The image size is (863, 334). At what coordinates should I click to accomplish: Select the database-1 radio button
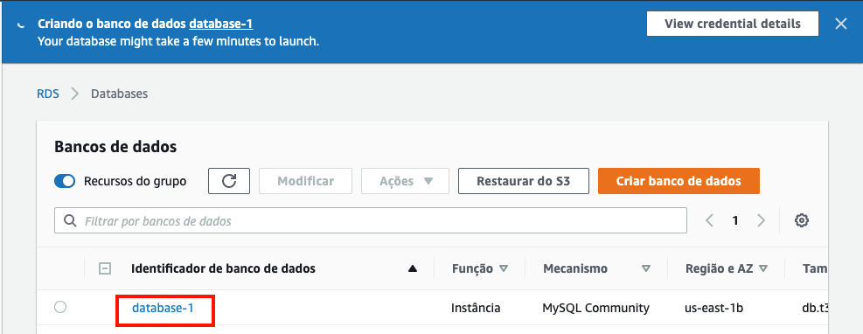60,307
